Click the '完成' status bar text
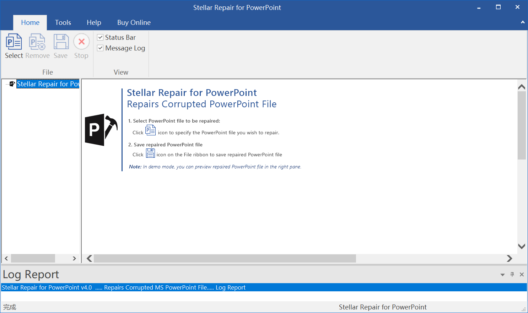 10,307
